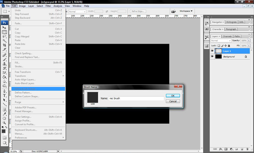
Task: Select the Rectangular Marquee tool
Action: 4,32
